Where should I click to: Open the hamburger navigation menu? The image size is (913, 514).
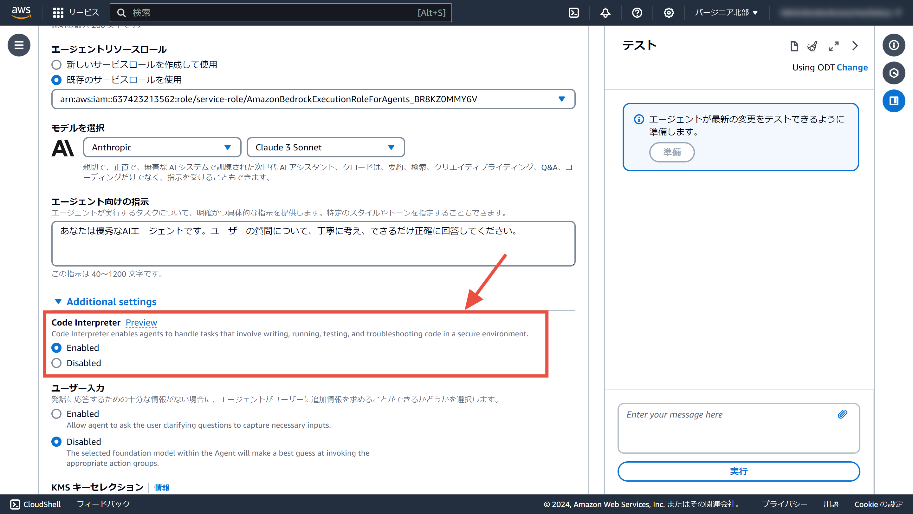point(19,45)
